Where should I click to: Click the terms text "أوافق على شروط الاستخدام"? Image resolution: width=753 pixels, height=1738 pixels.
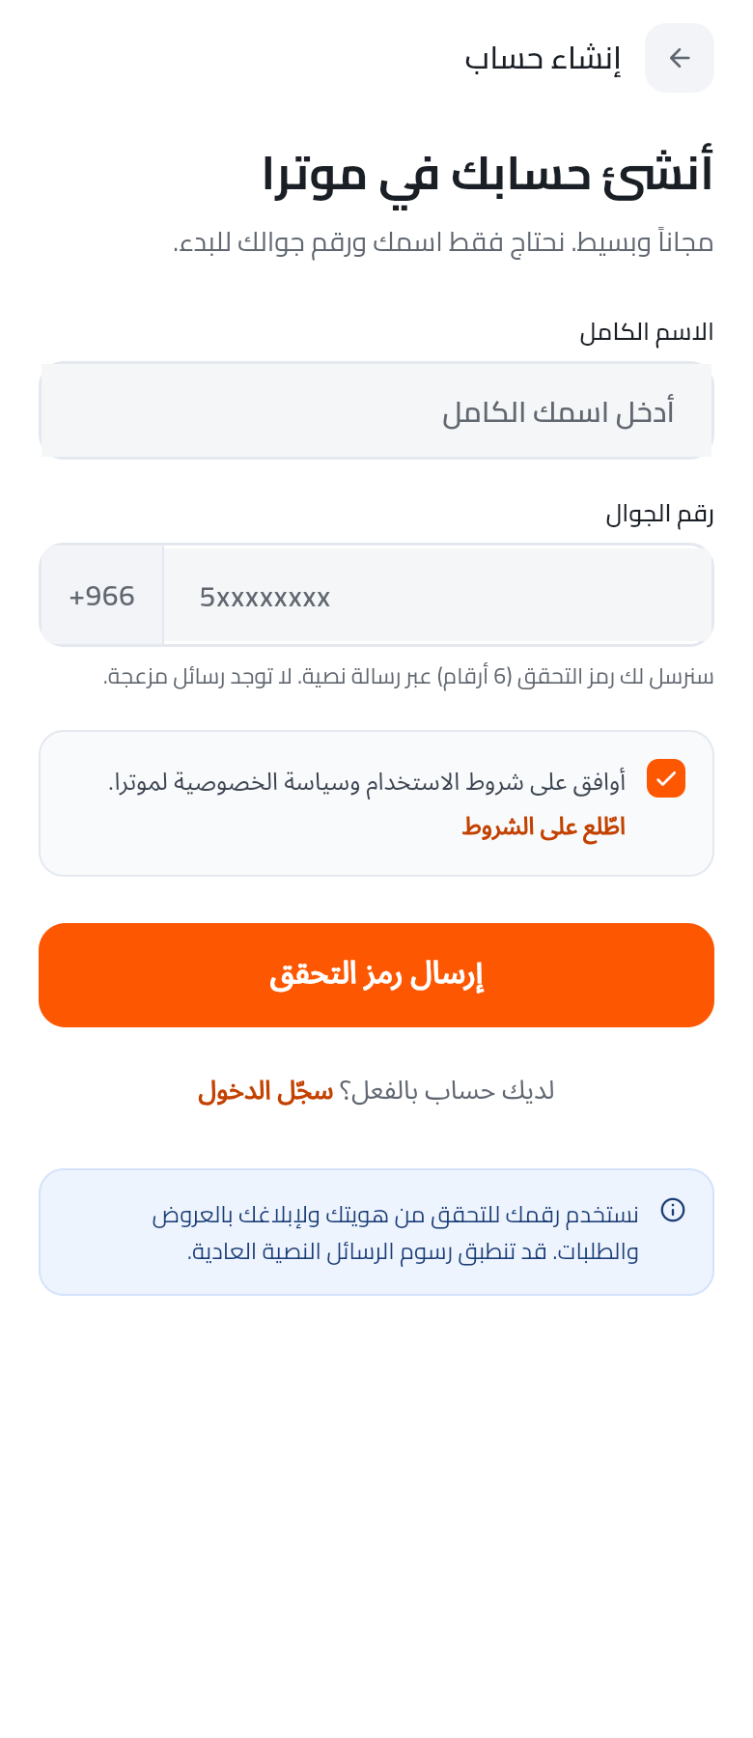[493, 782]
